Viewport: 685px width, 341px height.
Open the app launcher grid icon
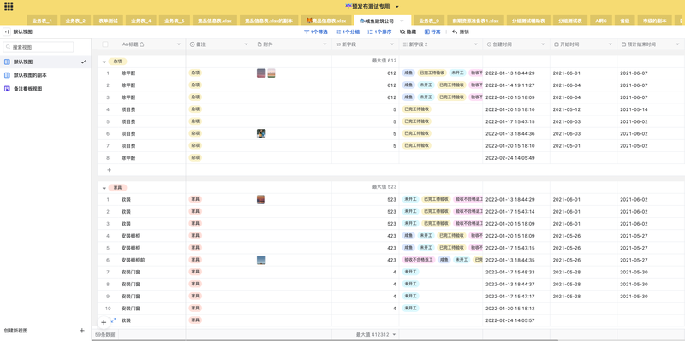[x=9, y=7]
